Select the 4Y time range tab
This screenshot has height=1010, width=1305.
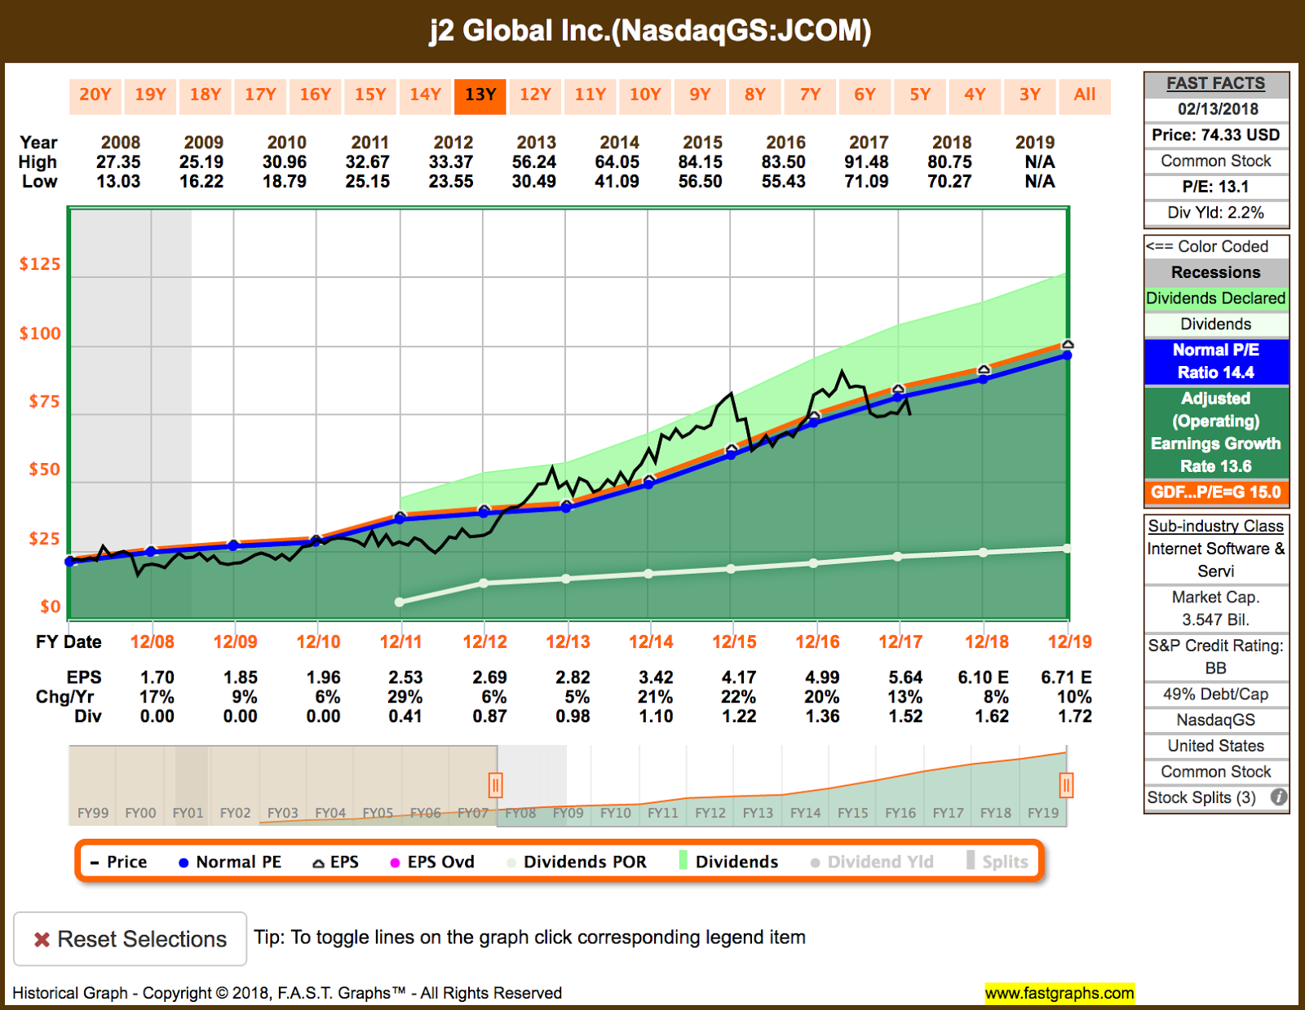(x=975, y=95)
